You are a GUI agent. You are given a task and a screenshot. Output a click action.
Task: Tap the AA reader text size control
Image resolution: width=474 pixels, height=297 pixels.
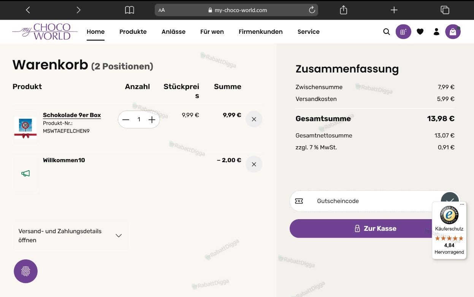pyautogui.click(x=162, y=10)
